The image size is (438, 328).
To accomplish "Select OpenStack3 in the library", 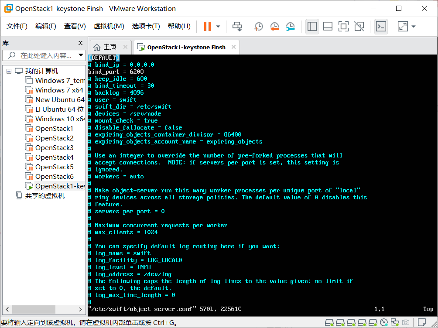I will coord(54,147).
